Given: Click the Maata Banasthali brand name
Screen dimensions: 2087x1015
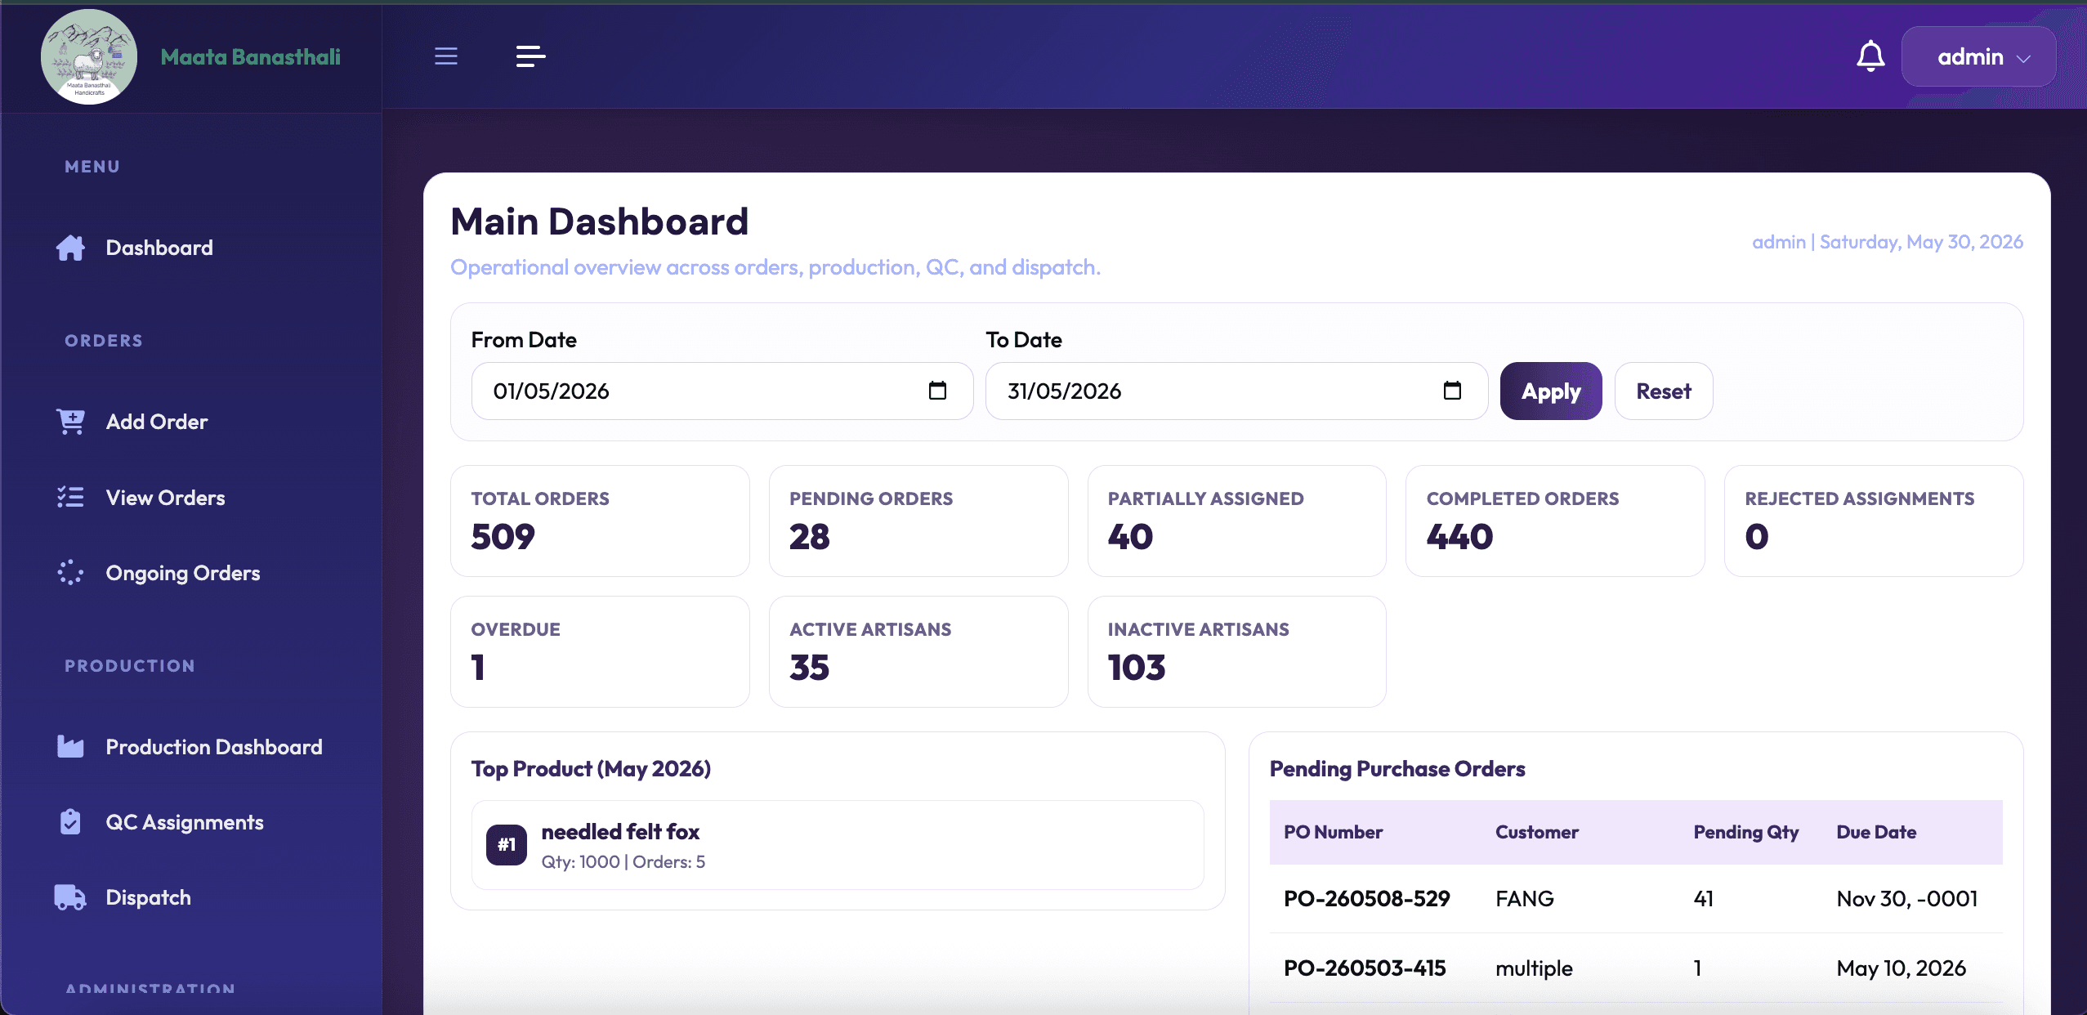Looking at the screenshot, I should (x=250, y=56).
